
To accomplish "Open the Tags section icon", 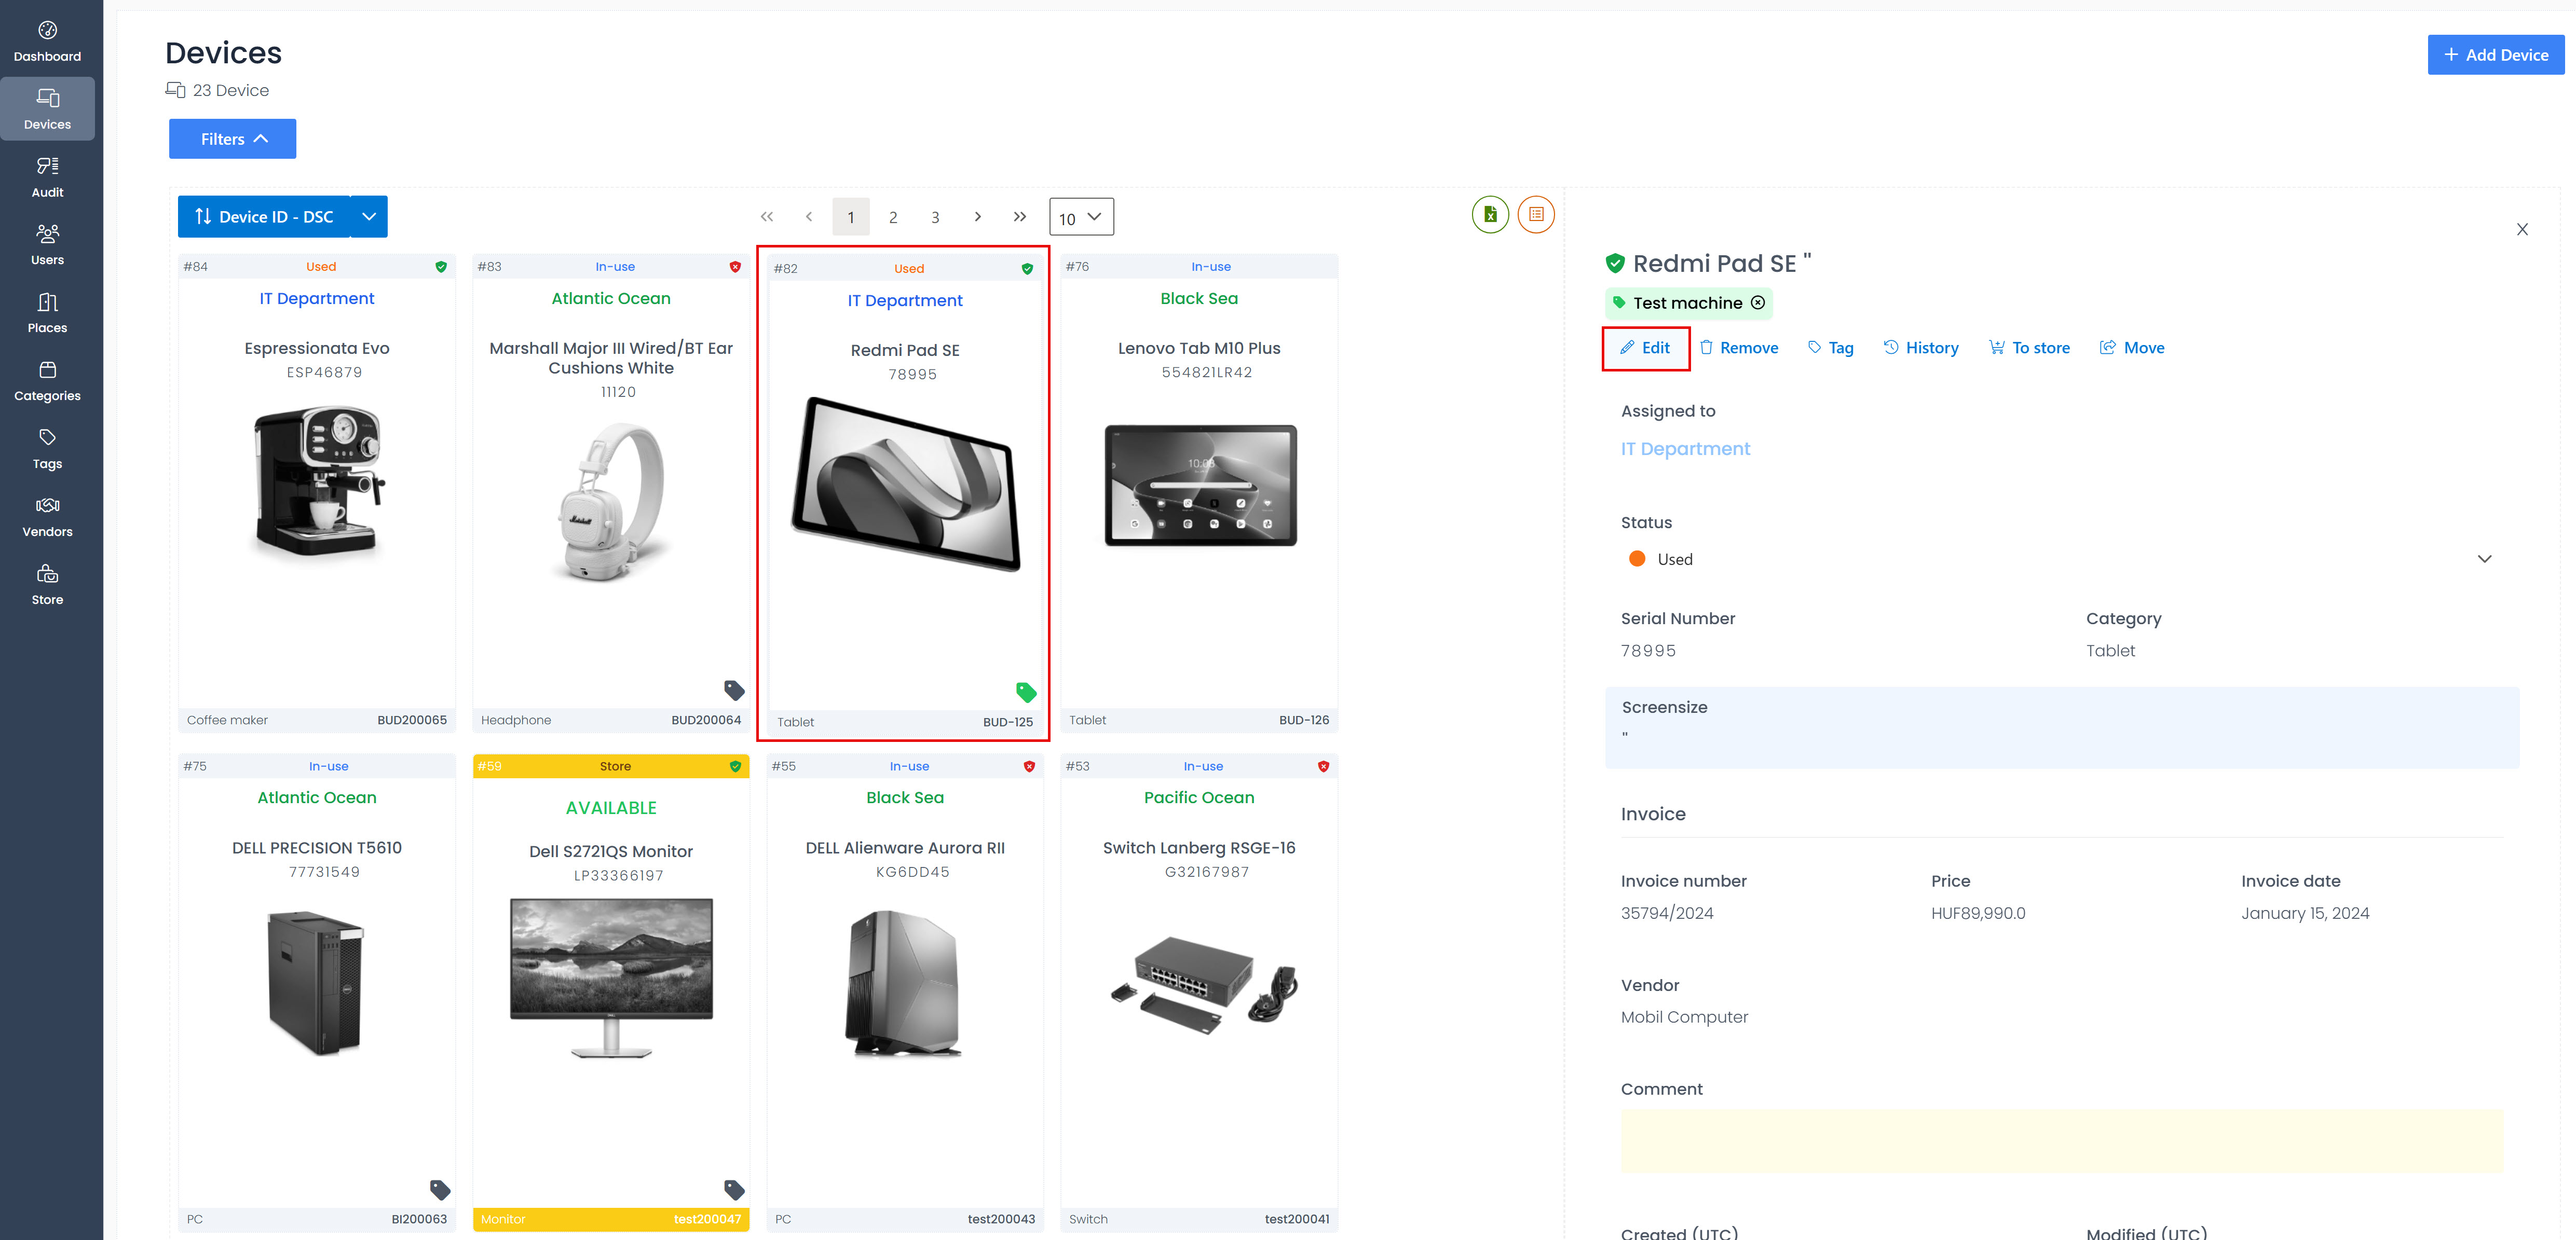I will (47, 438).
